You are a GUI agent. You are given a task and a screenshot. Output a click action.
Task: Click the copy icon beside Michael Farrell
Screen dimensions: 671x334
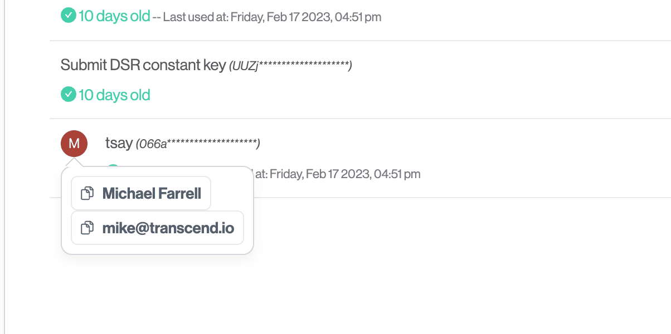point(87,193)
